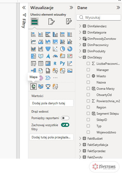Expand the FaktBudzet table
Screen dimensions: 122x175
point(80,139)
